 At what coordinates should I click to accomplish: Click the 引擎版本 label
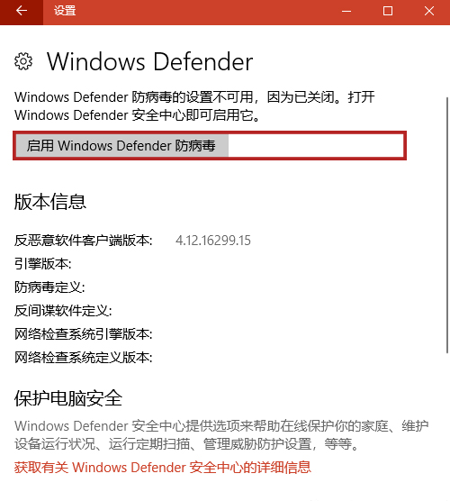click(43, 264)
